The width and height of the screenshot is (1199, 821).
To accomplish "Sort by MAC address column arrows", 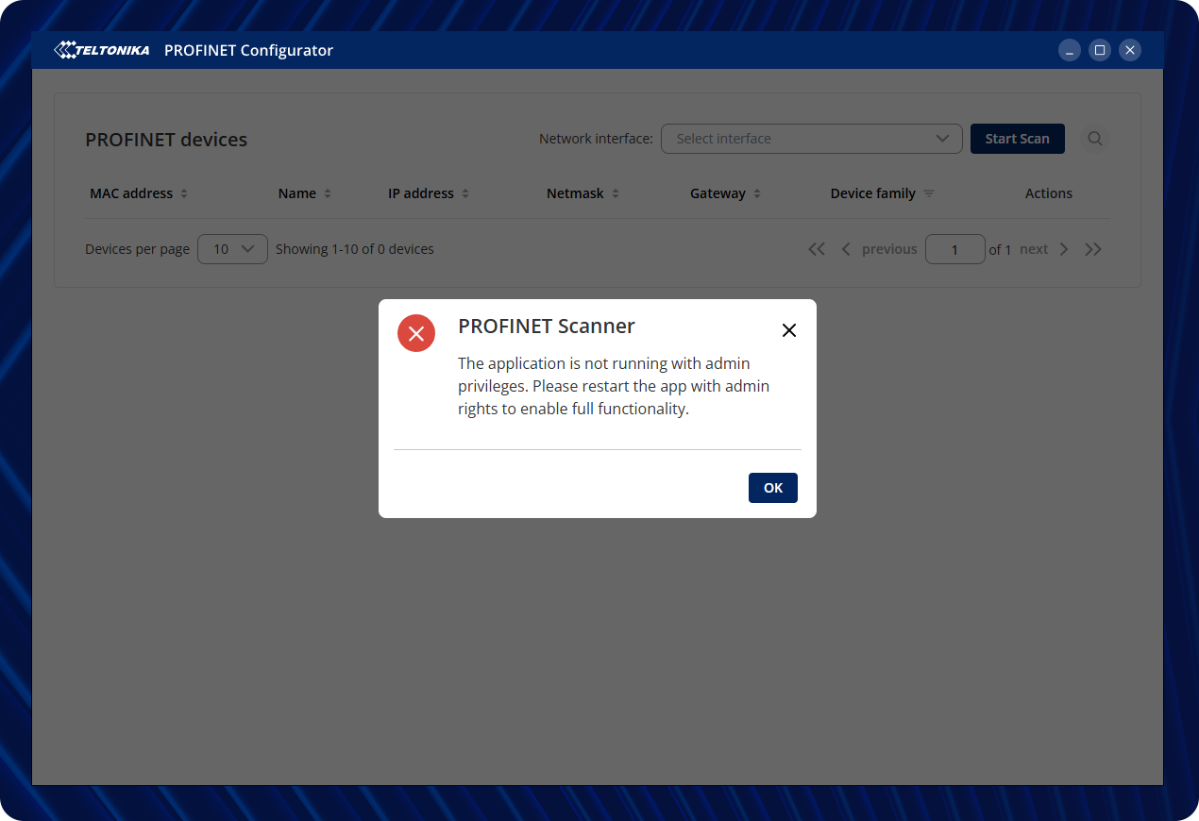I will 184,193.
